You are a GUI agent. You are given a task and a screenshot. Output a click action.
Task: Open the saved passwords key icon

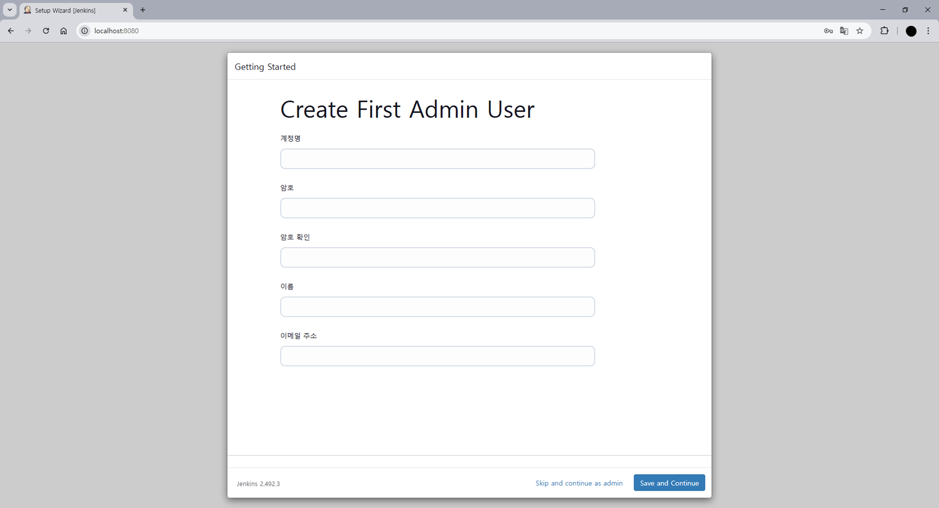828,31
